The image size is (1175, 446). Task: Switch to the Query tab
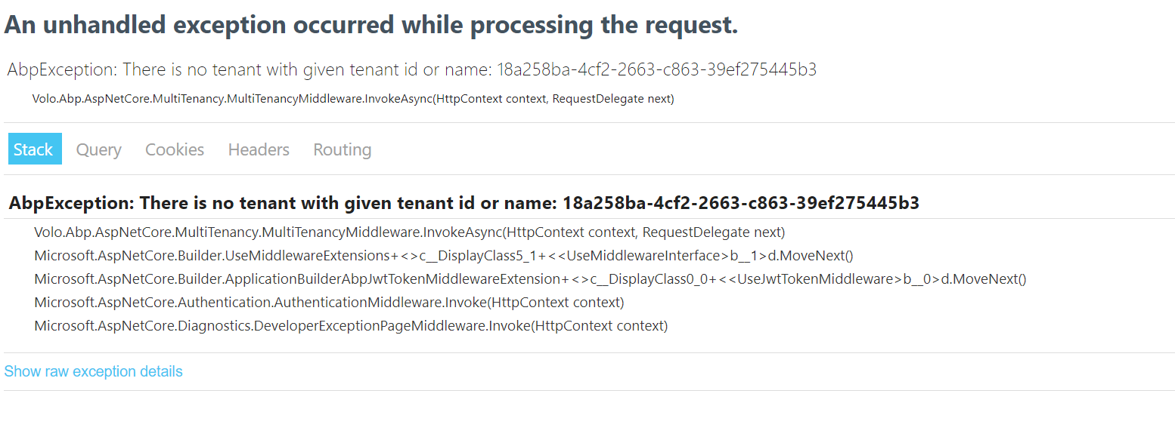click(98, 149)
